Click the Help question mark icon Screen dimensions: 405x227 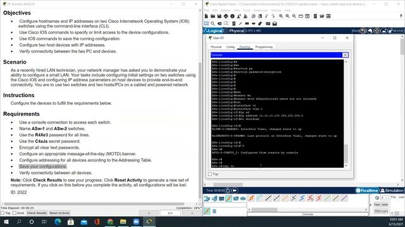point(401,16)
